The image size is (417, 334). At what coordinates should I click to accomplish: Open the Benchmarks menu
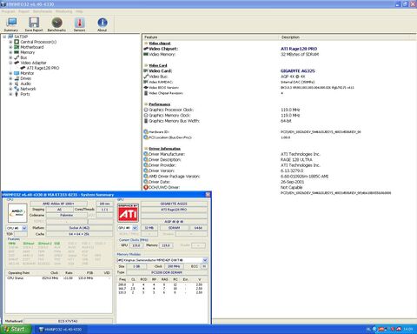[x=43, y=11]
